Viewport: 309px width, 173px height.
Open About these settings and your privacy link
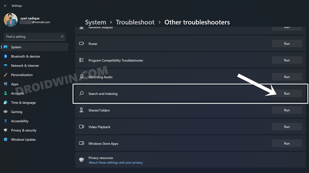point(116,162)
